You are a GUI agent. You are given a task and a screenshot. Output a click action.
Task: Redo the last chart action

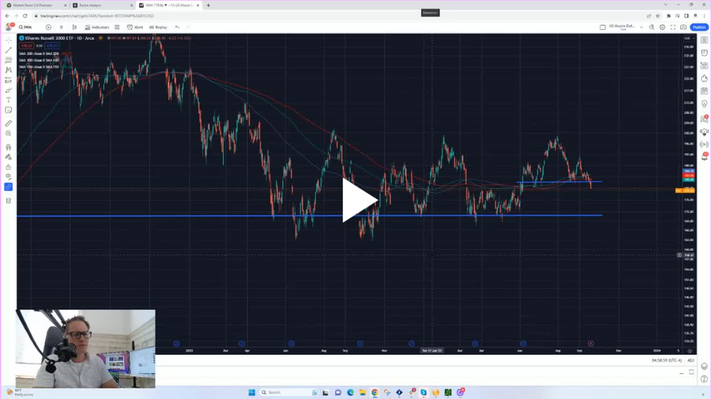188,27
